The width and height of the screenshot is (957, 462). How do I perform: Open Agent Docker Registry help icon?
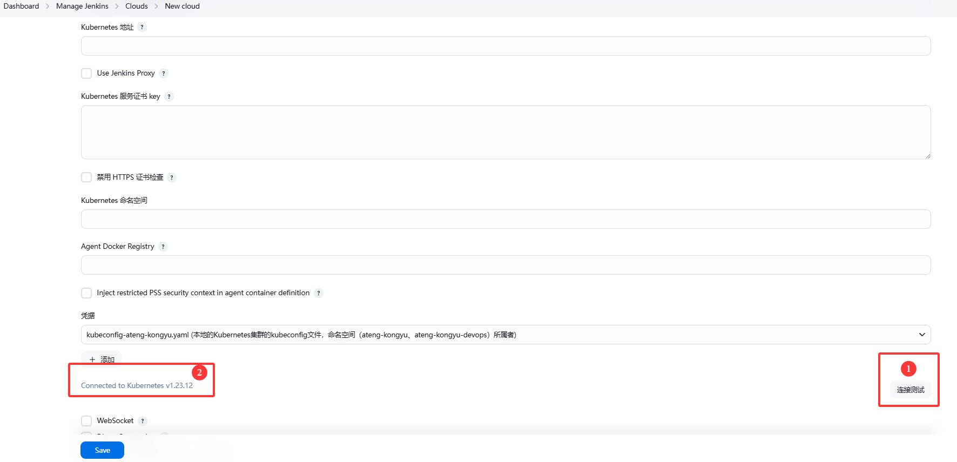163,247
